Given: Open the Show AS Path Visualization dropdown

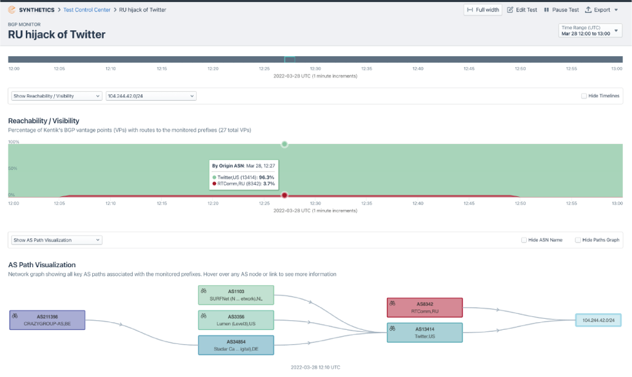Looking at the screenshot, I should [x=57, y=240].
